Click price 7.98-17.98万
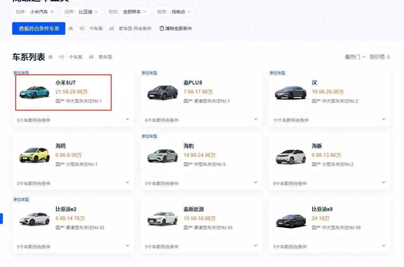 tap(198, 92)
